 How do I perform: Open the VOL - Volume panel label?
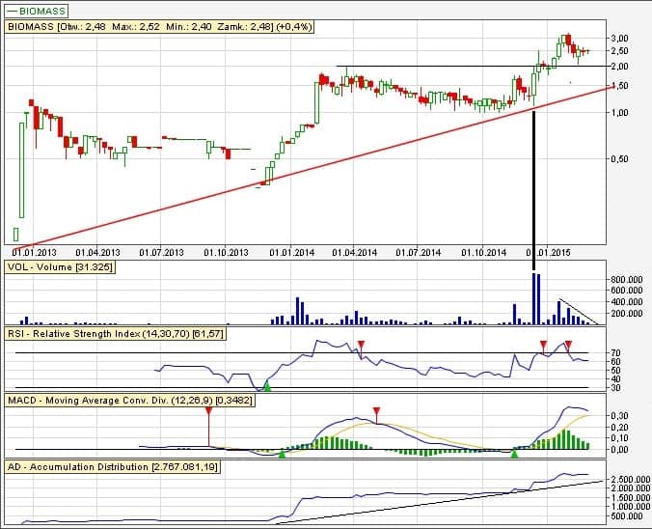pyautogui.click(x=60, y=266)
